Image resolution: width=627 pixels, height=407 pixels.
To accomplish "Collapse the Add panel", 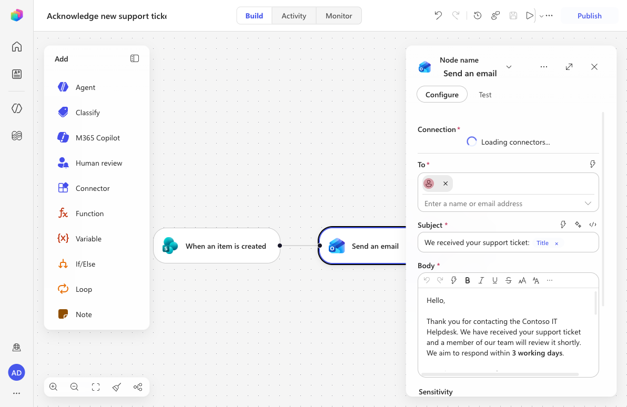I will 135,58.
